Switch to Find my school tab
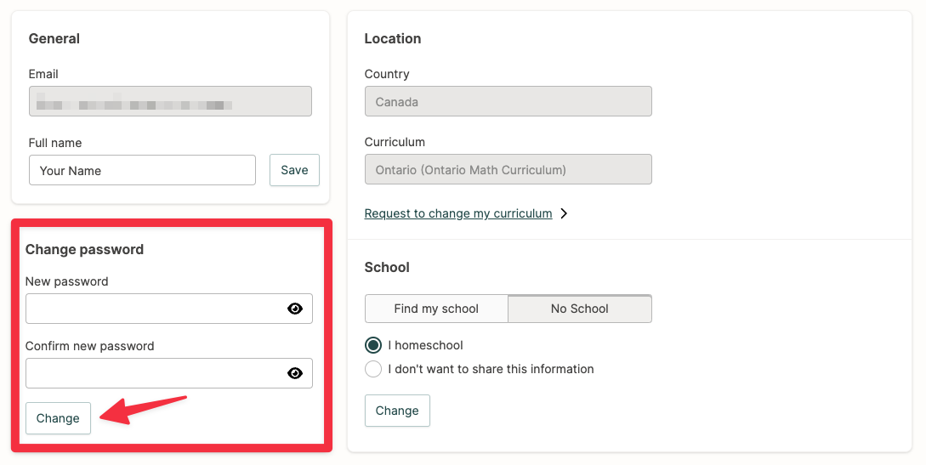The image size is (926, 465). click(x=436, y=309)
